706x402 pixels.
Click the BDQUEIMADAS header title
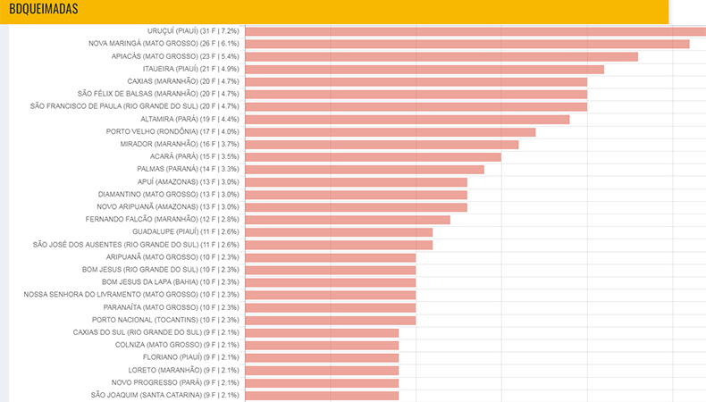click(44, 9)
